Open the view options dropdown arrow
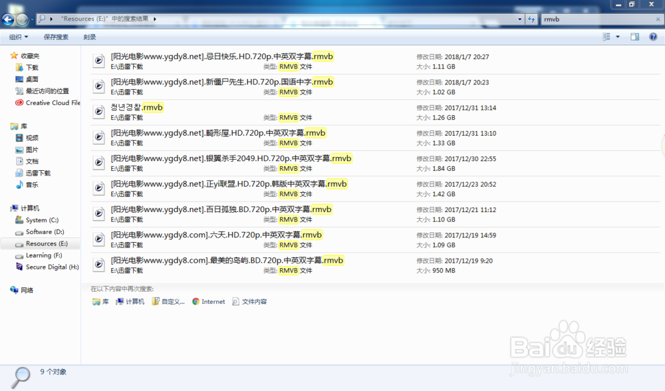 pyautogui.click(x=618, y=37)
